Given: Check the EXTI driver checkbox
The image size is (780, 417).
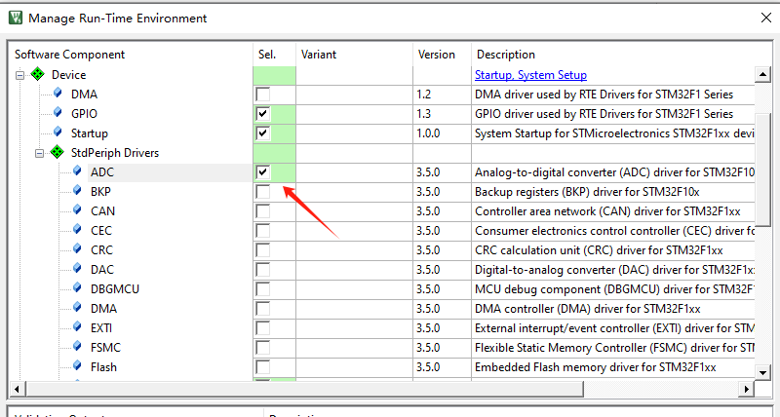Looking at the screenshot, I should click(x=262, y=328).
